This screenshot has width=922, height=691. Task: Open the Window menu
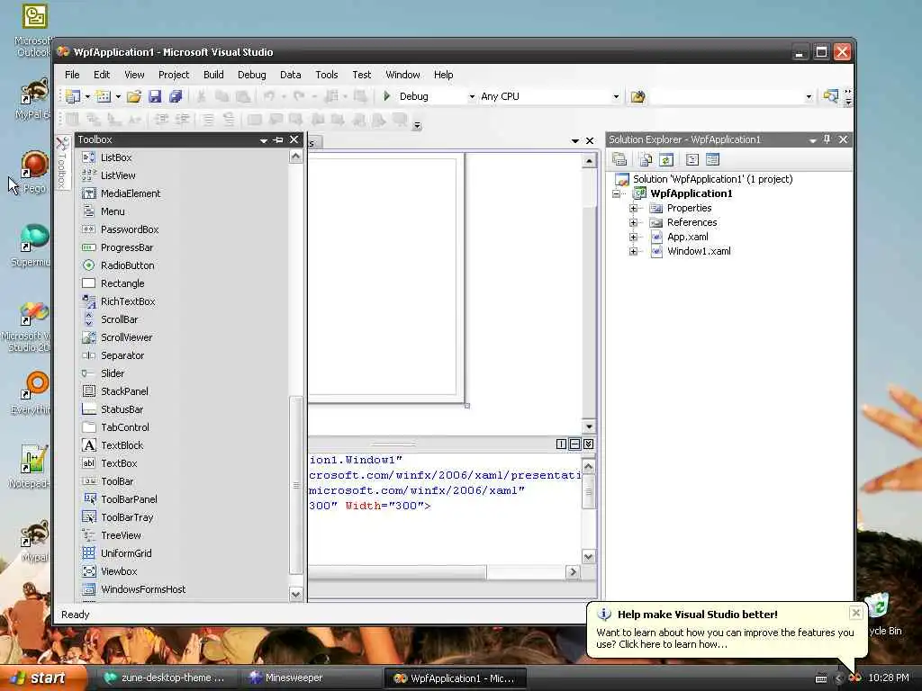coord(402,75)
